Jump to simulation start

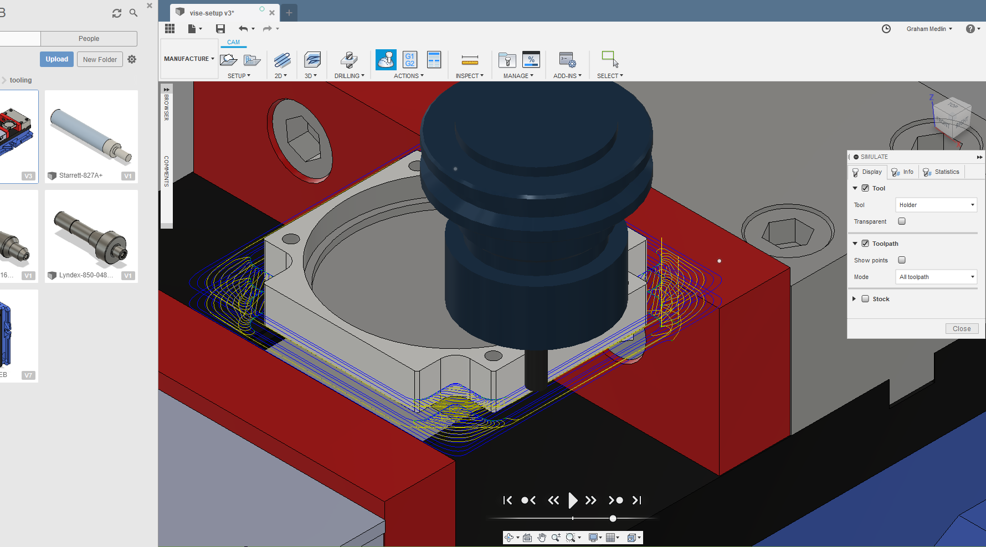tap(507, 500)
